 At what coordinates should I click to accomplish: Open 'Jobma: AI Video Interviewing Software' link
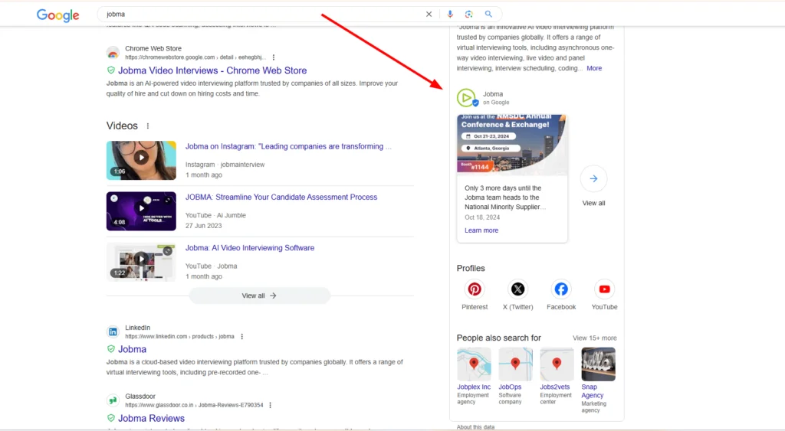click(x=250, y=248)
